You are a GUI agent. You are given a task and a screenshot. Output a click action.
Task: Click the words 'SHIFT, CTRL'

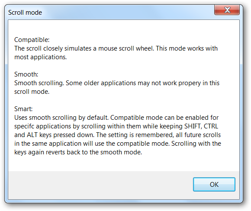tap(201, 126)
